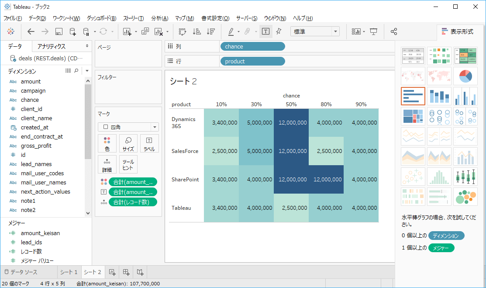Open the データ(D) menu
Viewport: 486px width, 288px height.
point(37,18)
